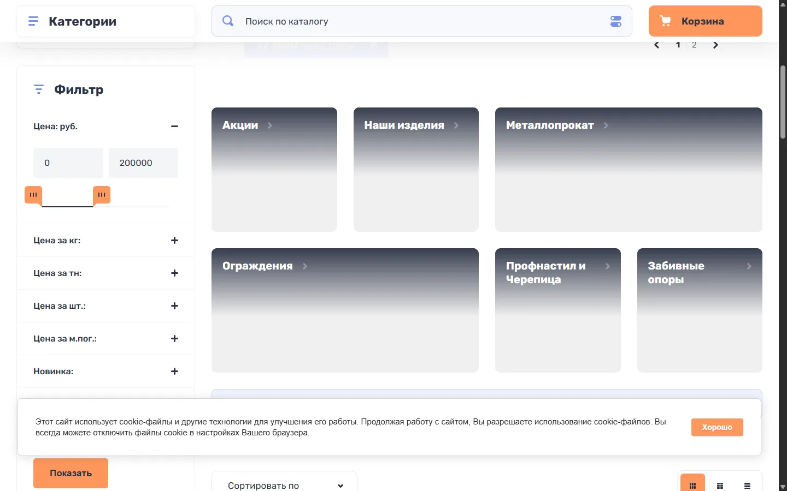Click the minimum price slider handle

coord(33,195)
